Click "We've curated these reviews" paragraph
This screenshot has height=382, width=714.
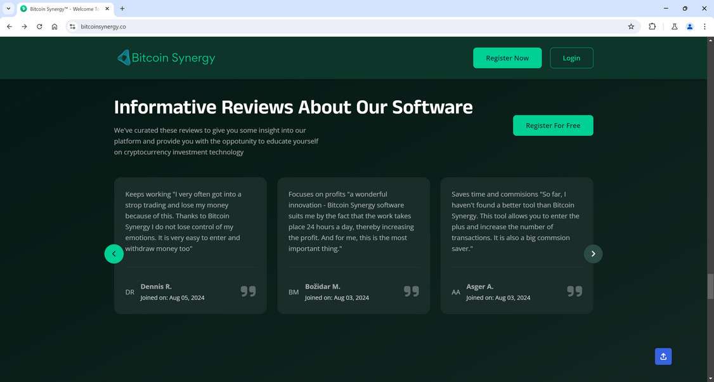(x=216, y=141)
